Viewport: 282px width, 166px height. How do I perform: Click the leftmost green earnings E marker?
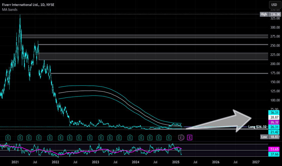[x=8, y=138]
